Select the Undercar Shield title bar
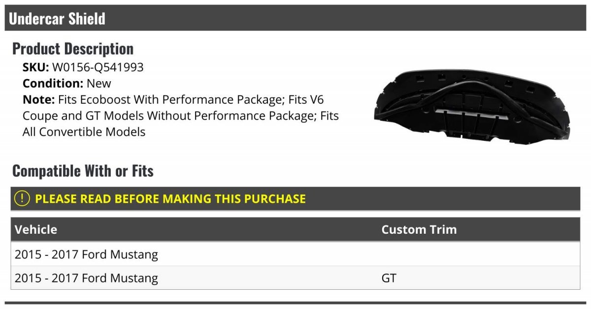Viewport: 591px width, 309px height. coord(295,18)
